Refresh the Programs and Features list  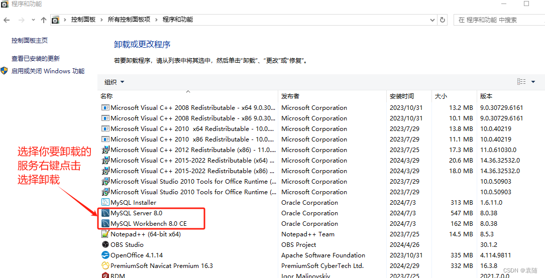[443, 20]
